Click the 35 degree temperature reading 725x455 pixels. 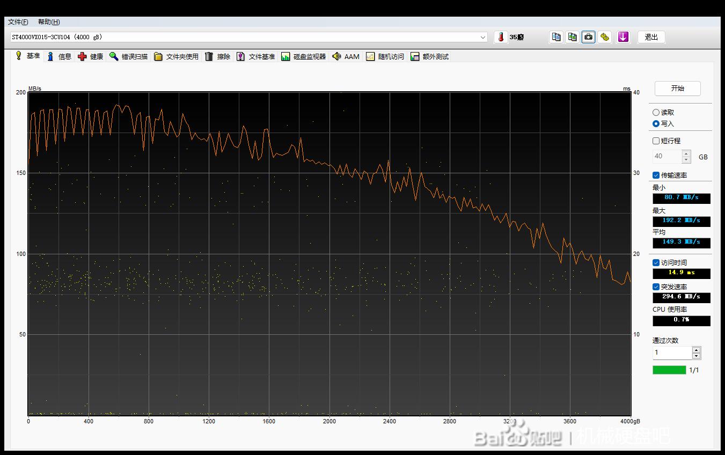tap(517, 38)
